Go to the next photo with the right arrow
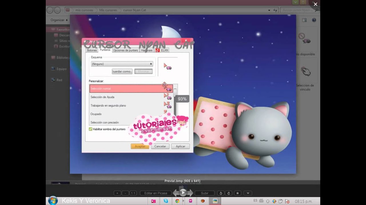 tap(190, 193)
